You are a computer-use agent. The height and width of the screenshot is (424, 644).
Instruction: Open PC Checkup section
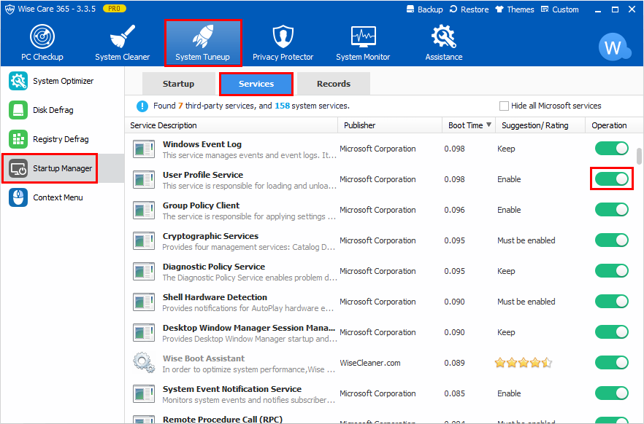(42, 42)
